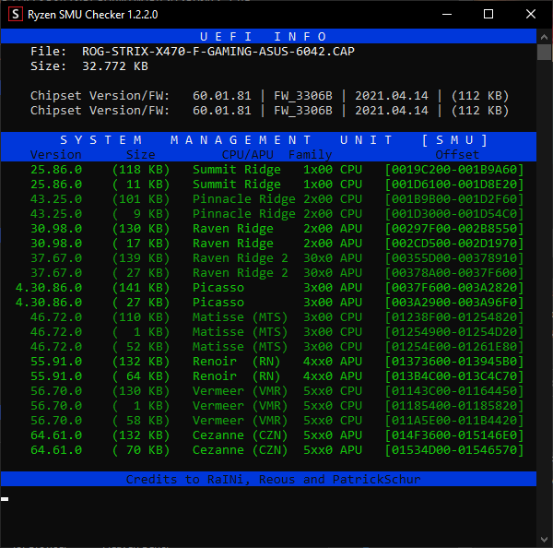Viewport: 553px width, 548px height.
Task: Click offset [01373600-013945B0]
Action: coord(454,362)
